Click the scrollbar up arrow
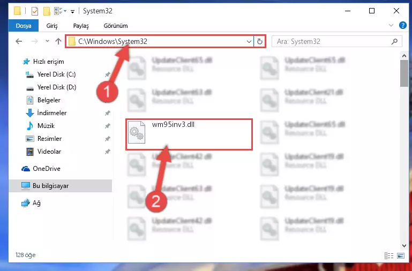Image resolution: width=412 pixels, height=271 pixels. (404, 55)
